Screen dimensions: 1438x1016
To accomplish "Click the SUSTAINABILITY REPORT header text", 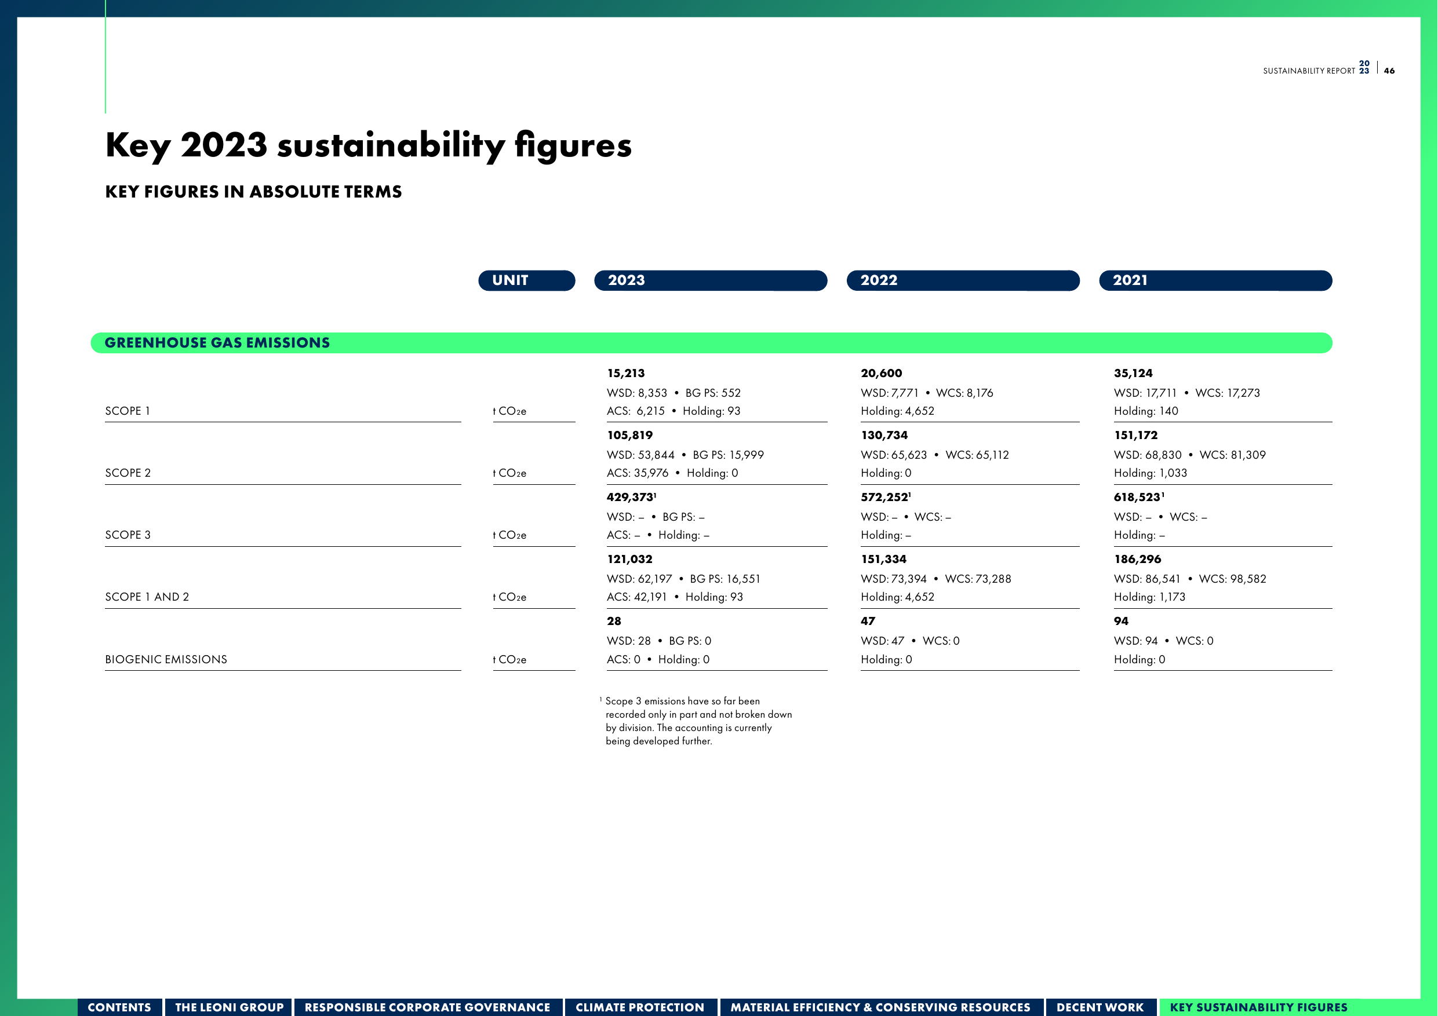I will pos(1309,71).
